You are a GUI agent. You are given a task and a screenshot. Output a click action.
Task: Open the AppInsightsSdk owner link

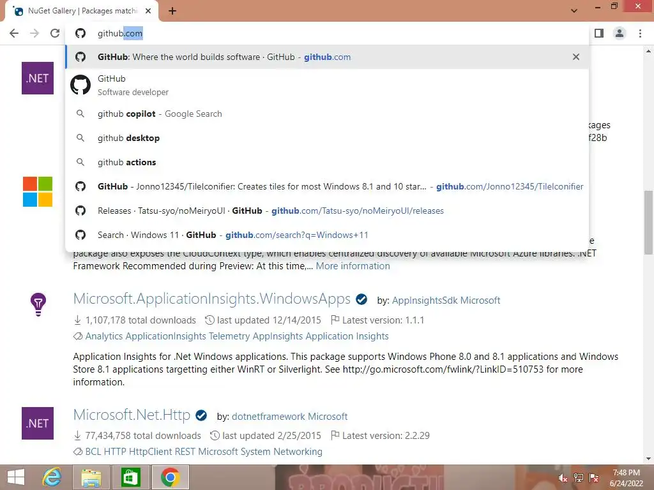425,300
